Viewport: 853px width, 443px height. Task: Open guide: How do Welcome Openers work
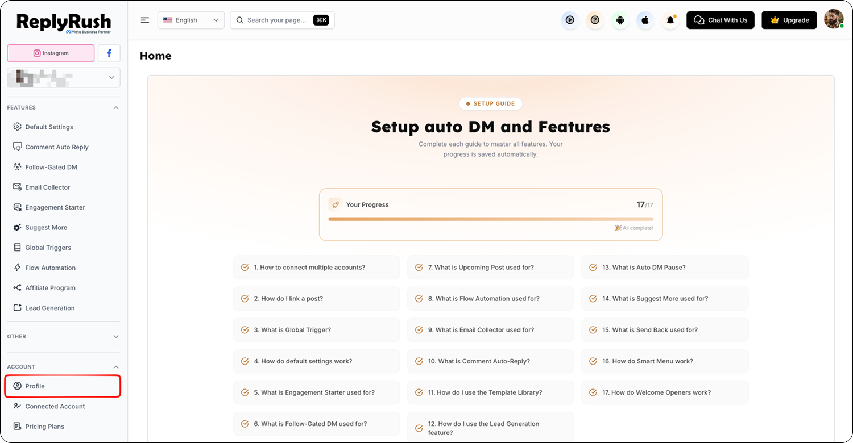[665, 392]
